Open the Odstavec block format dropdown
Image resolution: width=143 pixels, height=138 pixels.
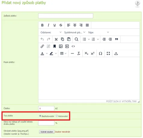[51, 32]
